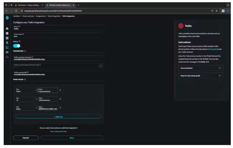Close the Particle Console tab
The height and width of the screenshot is (148, 233).
74,5
